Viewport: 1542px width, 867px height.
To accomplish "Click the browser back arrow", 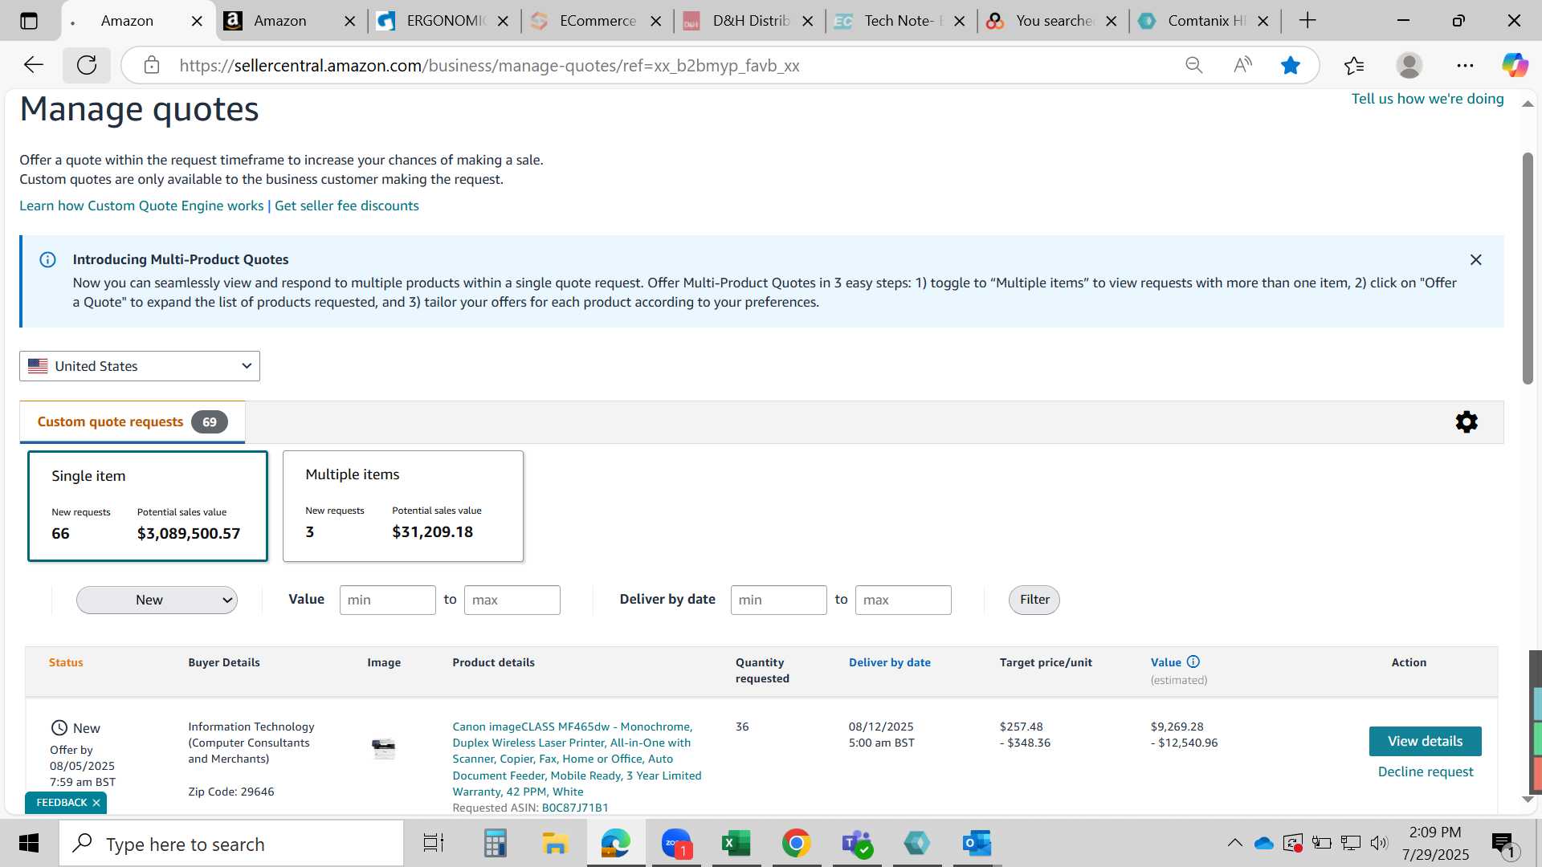I will click(34, 65).
